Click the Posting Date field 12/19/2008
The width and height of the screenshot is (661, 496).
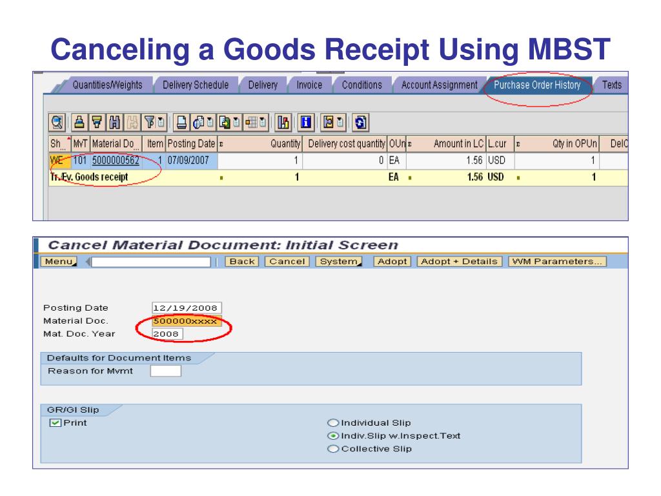coord(187,308)
